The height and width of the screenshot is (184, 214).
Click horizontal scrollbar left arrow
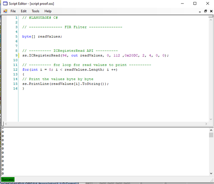(x=6, y=124)
